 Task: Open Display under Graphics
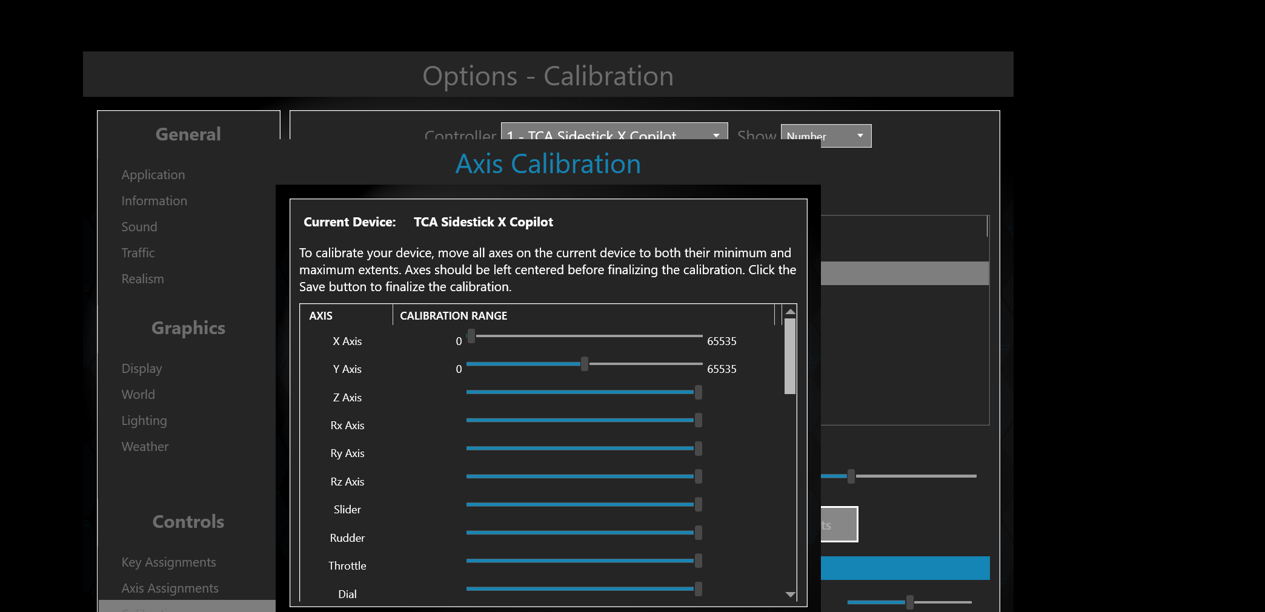coord(142,369)
